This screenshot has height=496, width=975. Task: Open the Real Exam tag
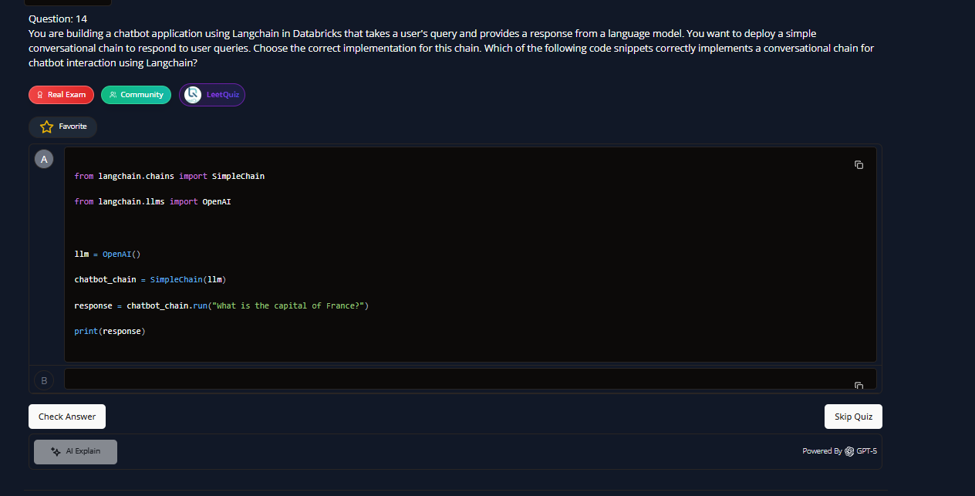click(62, 95)
